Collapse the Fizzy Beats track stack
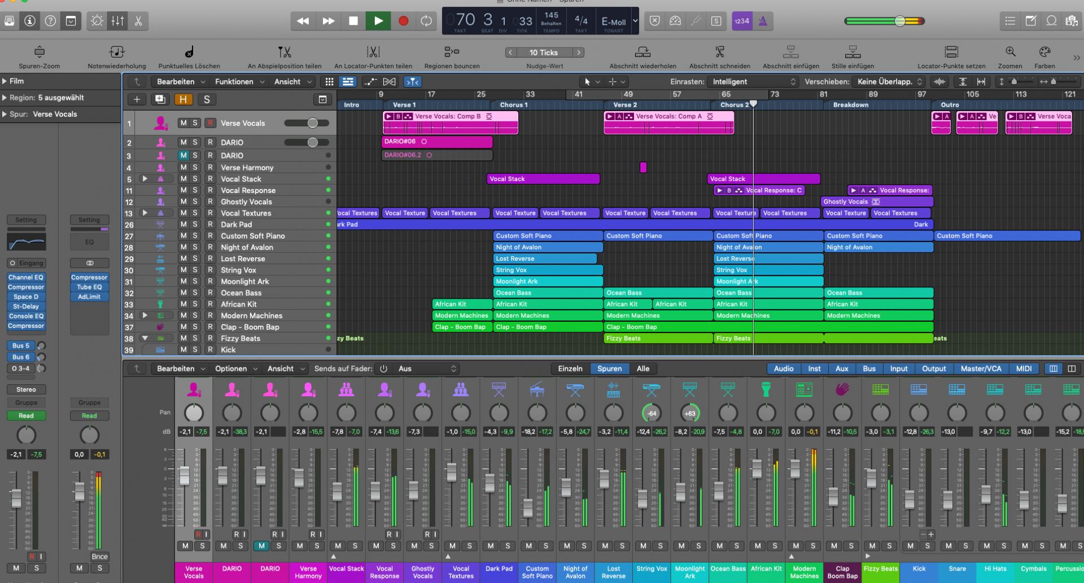 click(x=145, y=338)
